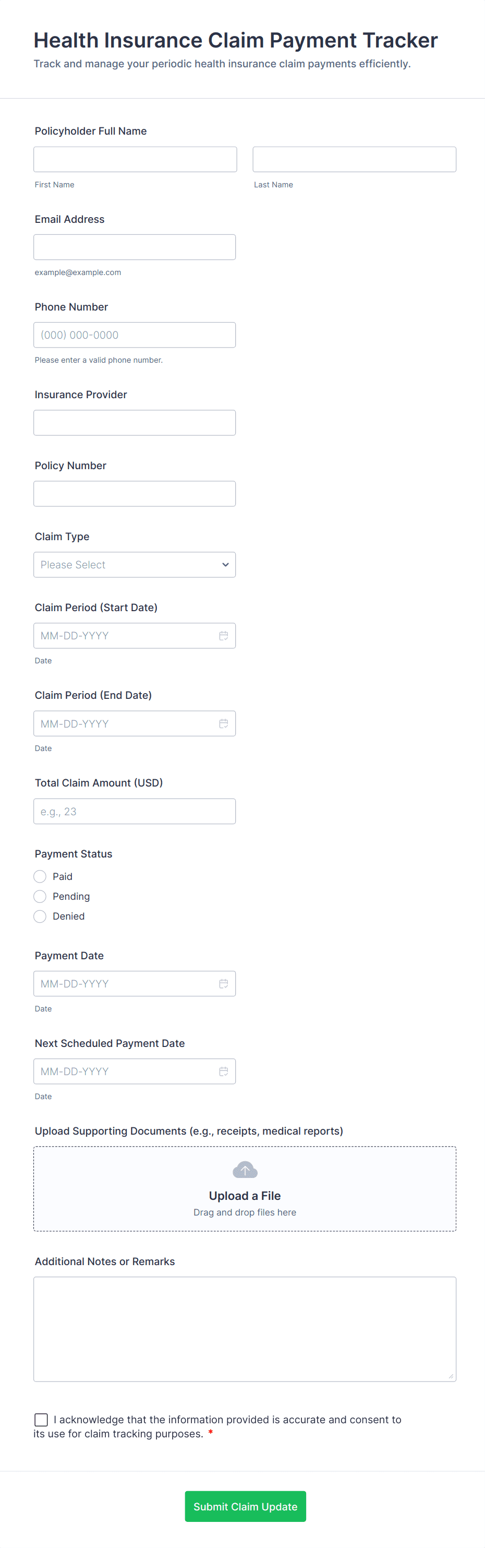
Task: Click calendar icon for Next Scheduled Payment Date
Action: pyautogui.click(x=223, y=1071)
